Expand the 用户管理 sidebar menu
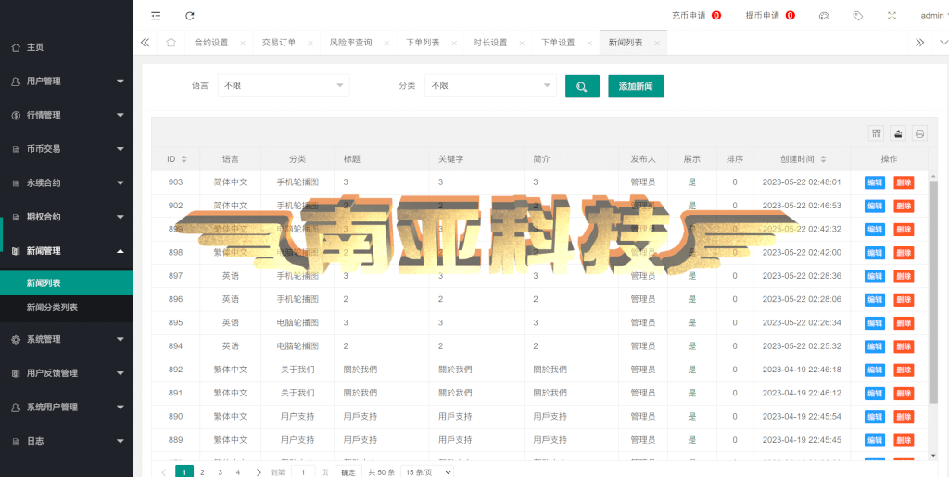This screenshot has height=477, width=949. click(66, 81)
